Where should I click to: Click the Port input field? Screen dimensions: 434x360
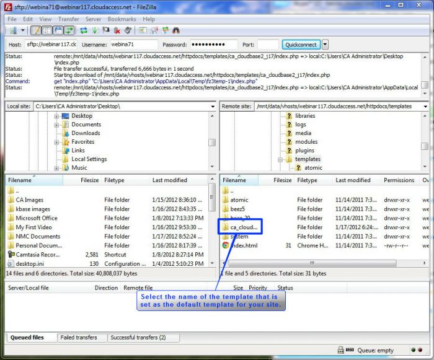click(268, 44)
